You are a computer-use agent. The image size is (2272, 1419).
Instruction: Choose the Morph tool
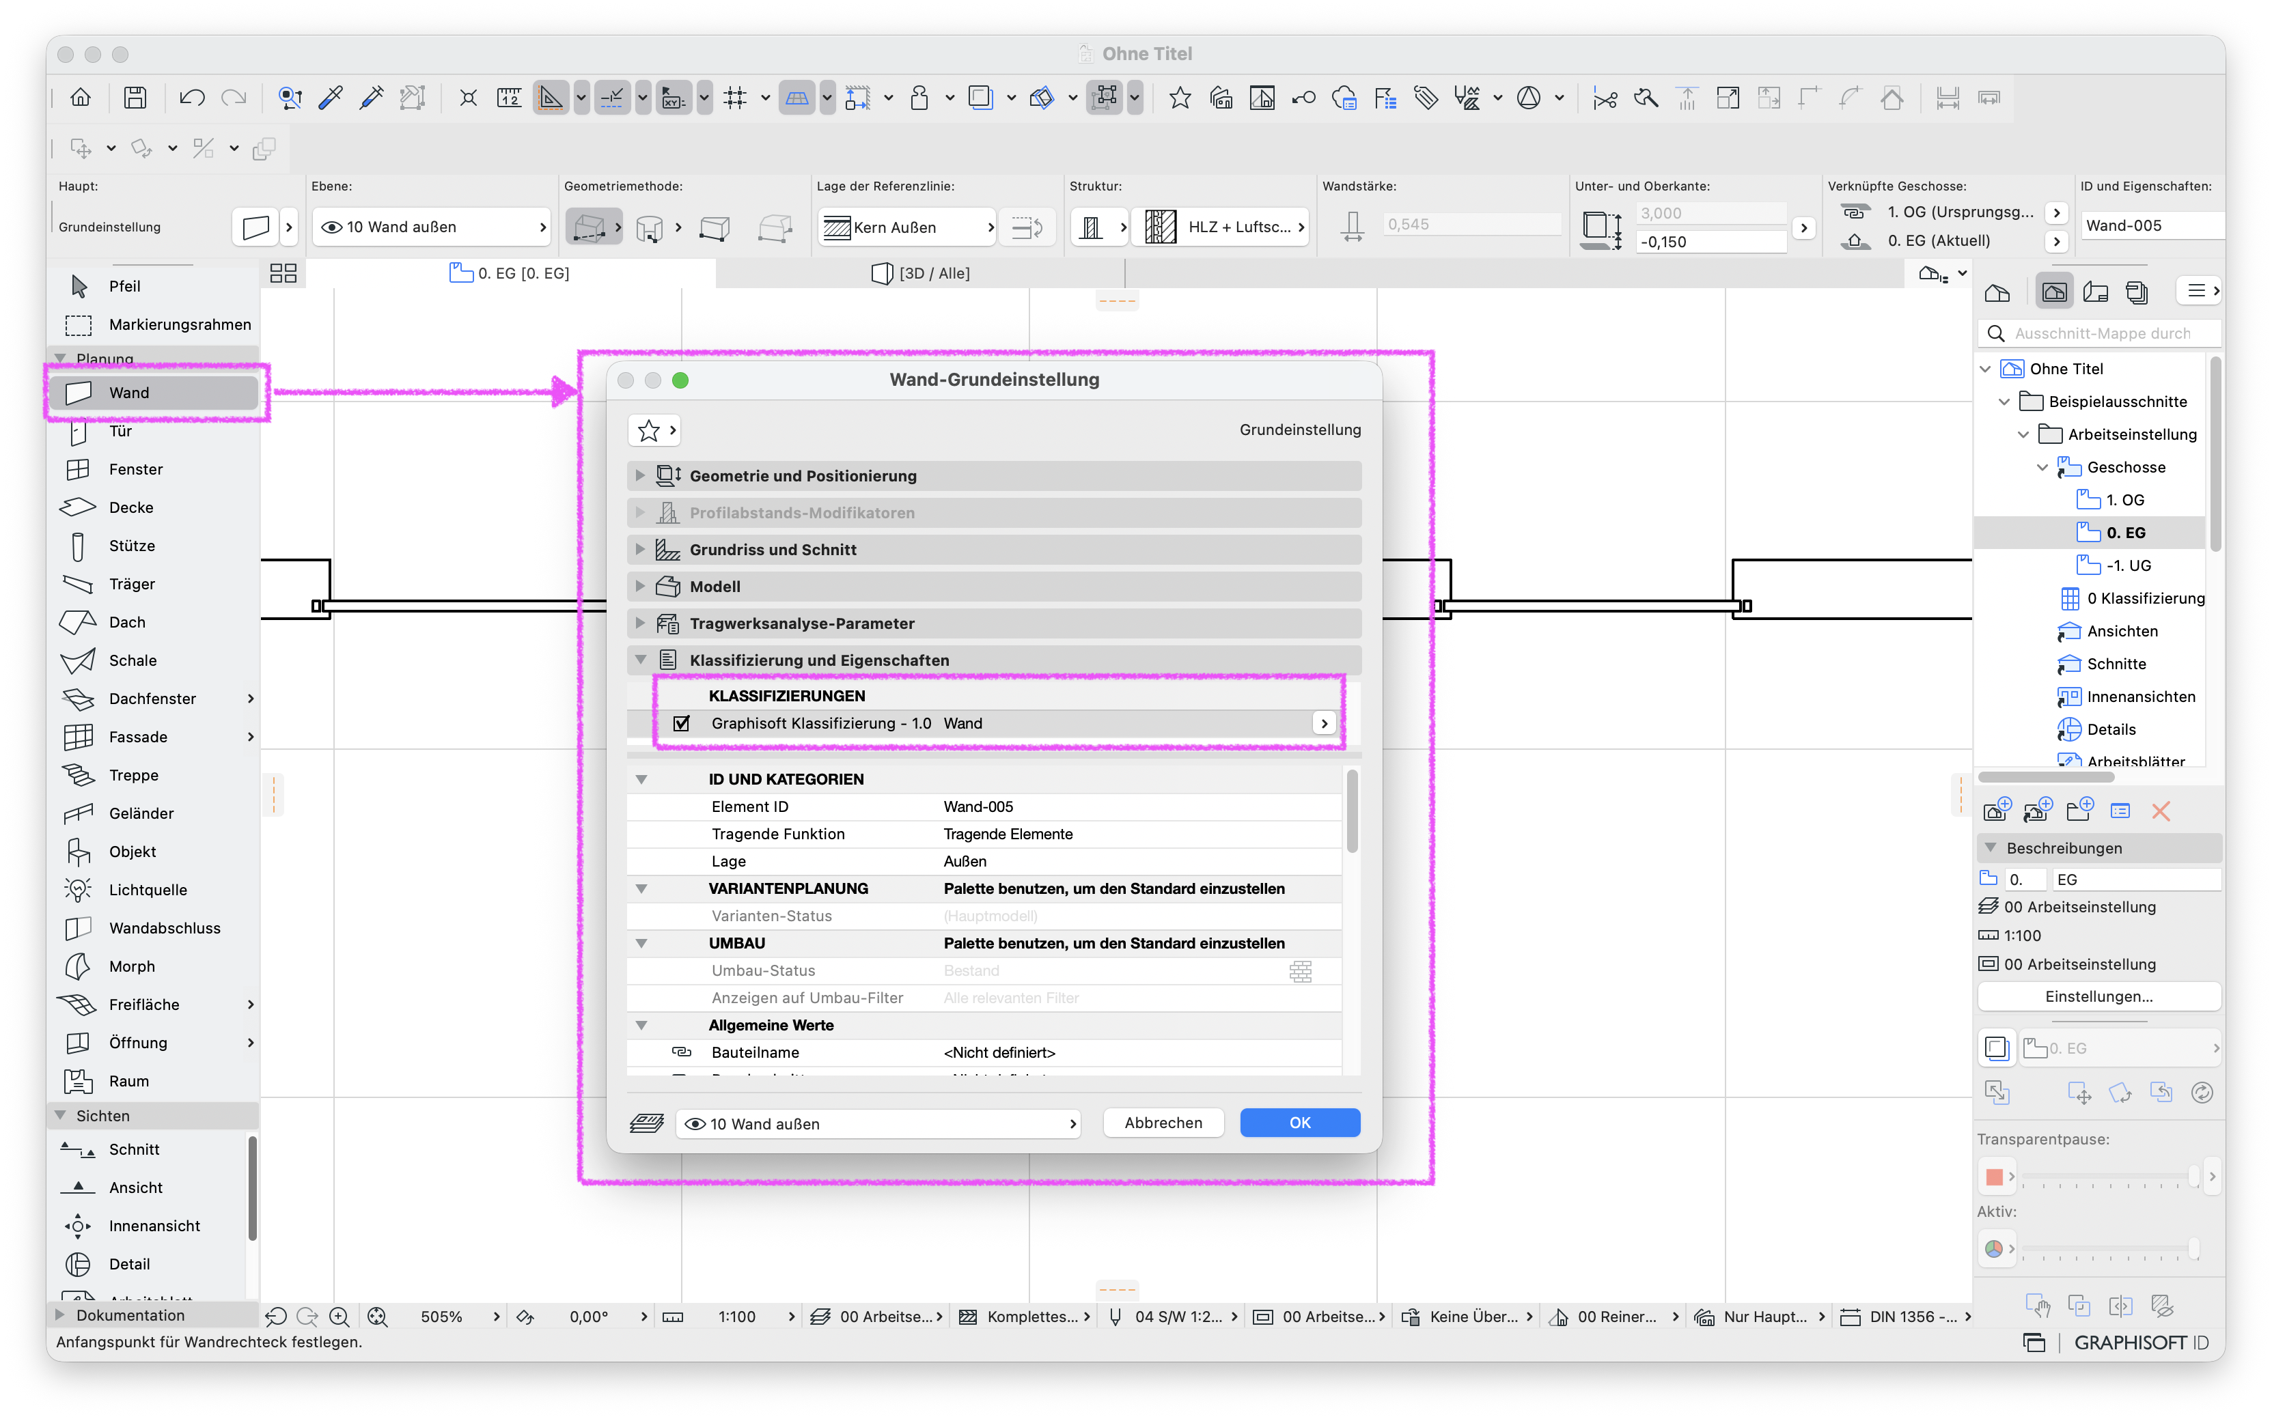(x=131, y=966)
